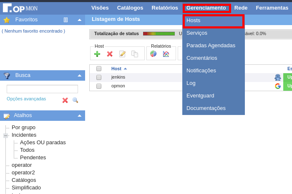Open Paradas Agendadas menu entry

point(211,45)
